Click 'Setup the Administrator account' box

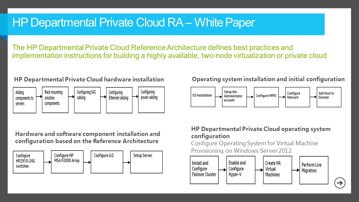[235, 97]
